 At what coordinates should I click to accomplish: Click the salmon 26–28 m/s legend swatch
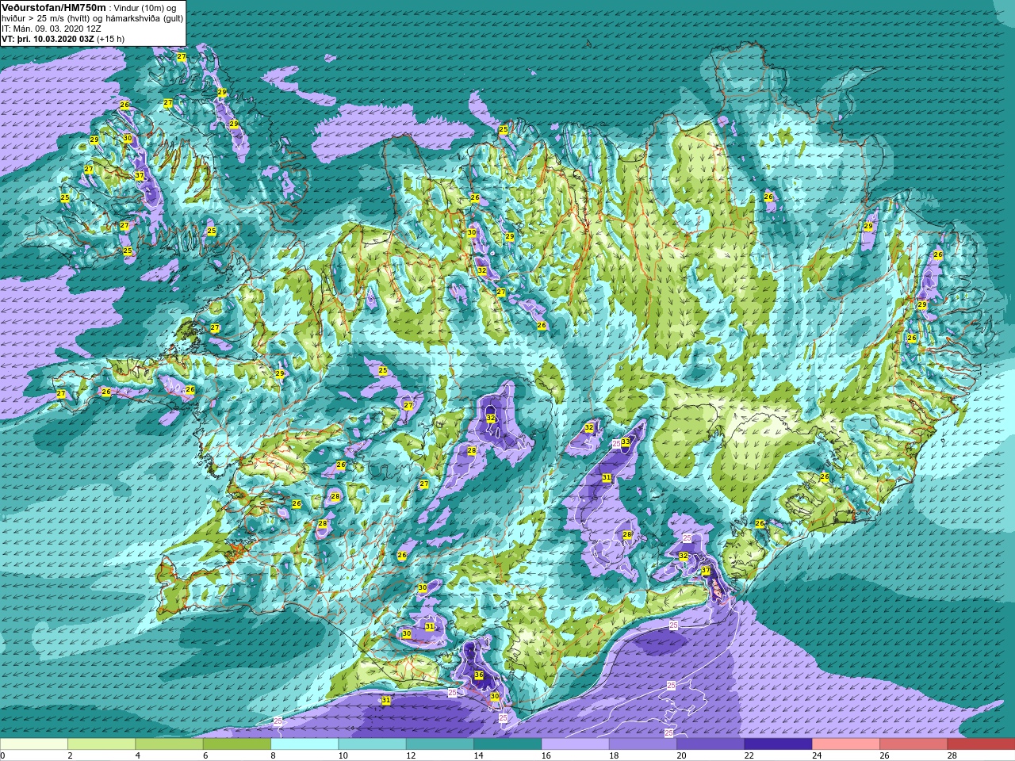pos(913,744)
